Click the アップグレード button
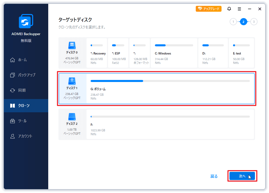Image resolution: width=269 pixels, height=193 pixels. [209, 9]
